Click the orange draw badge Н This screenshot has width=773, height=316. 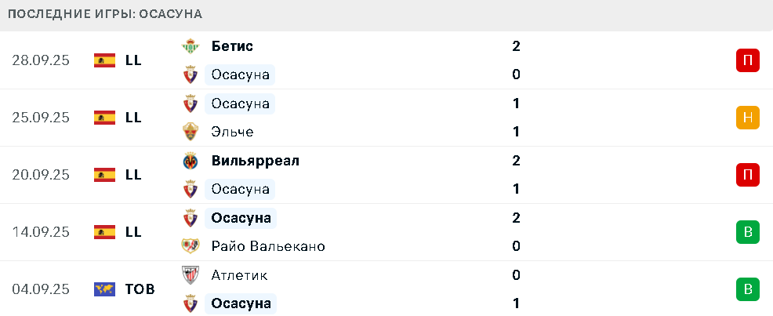pos(748,118)
